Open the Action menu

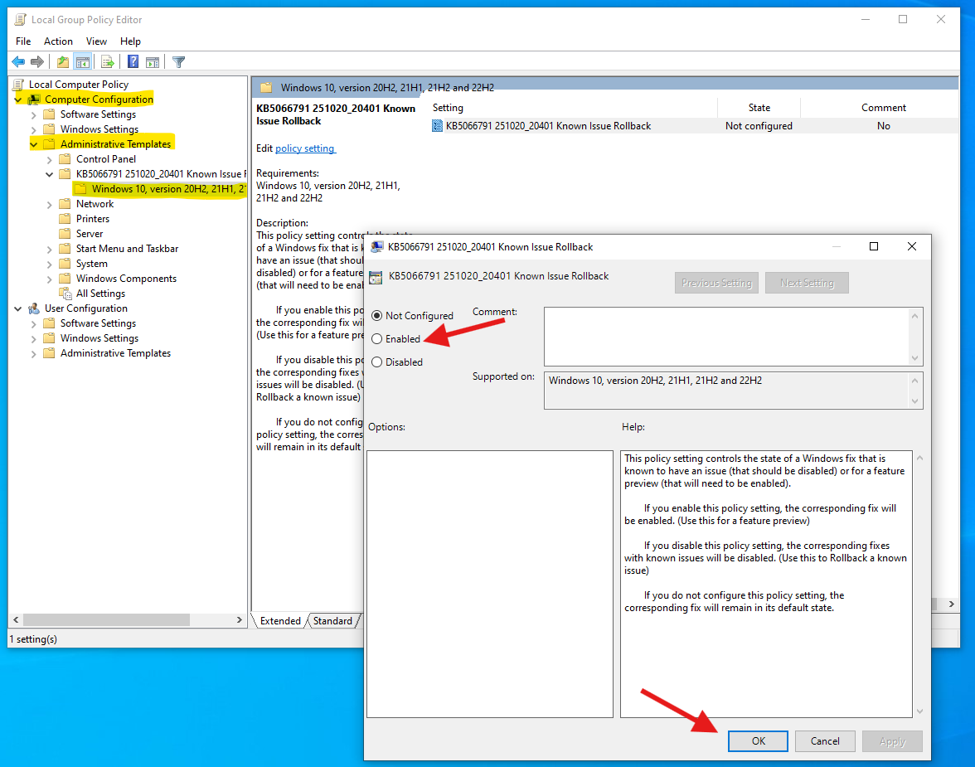[x=58, y=41]
